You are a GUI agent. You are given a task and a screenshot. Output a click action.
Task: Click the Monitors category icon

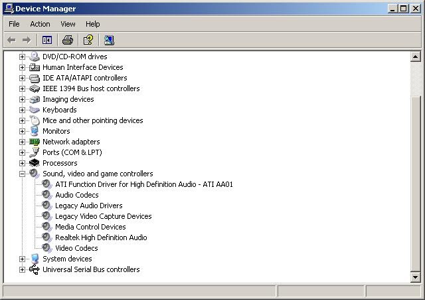coord(35,131)
